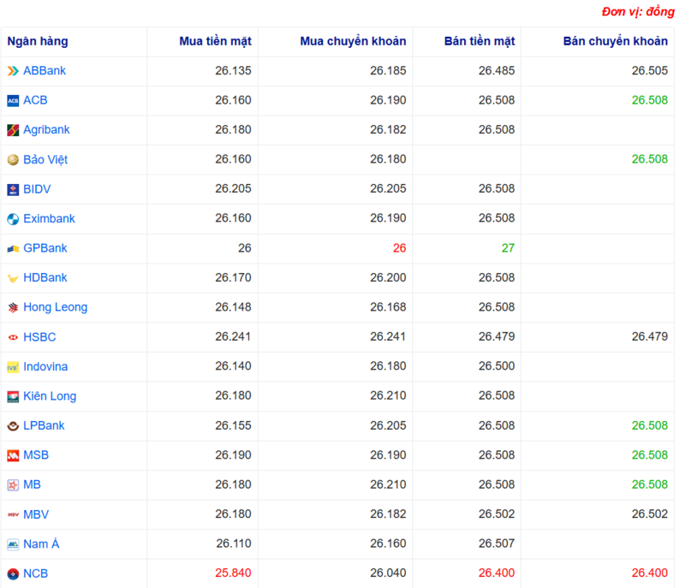Click the Agribank logo icon
This screenshot has width=685, height=588.
(x=13, y=130)
